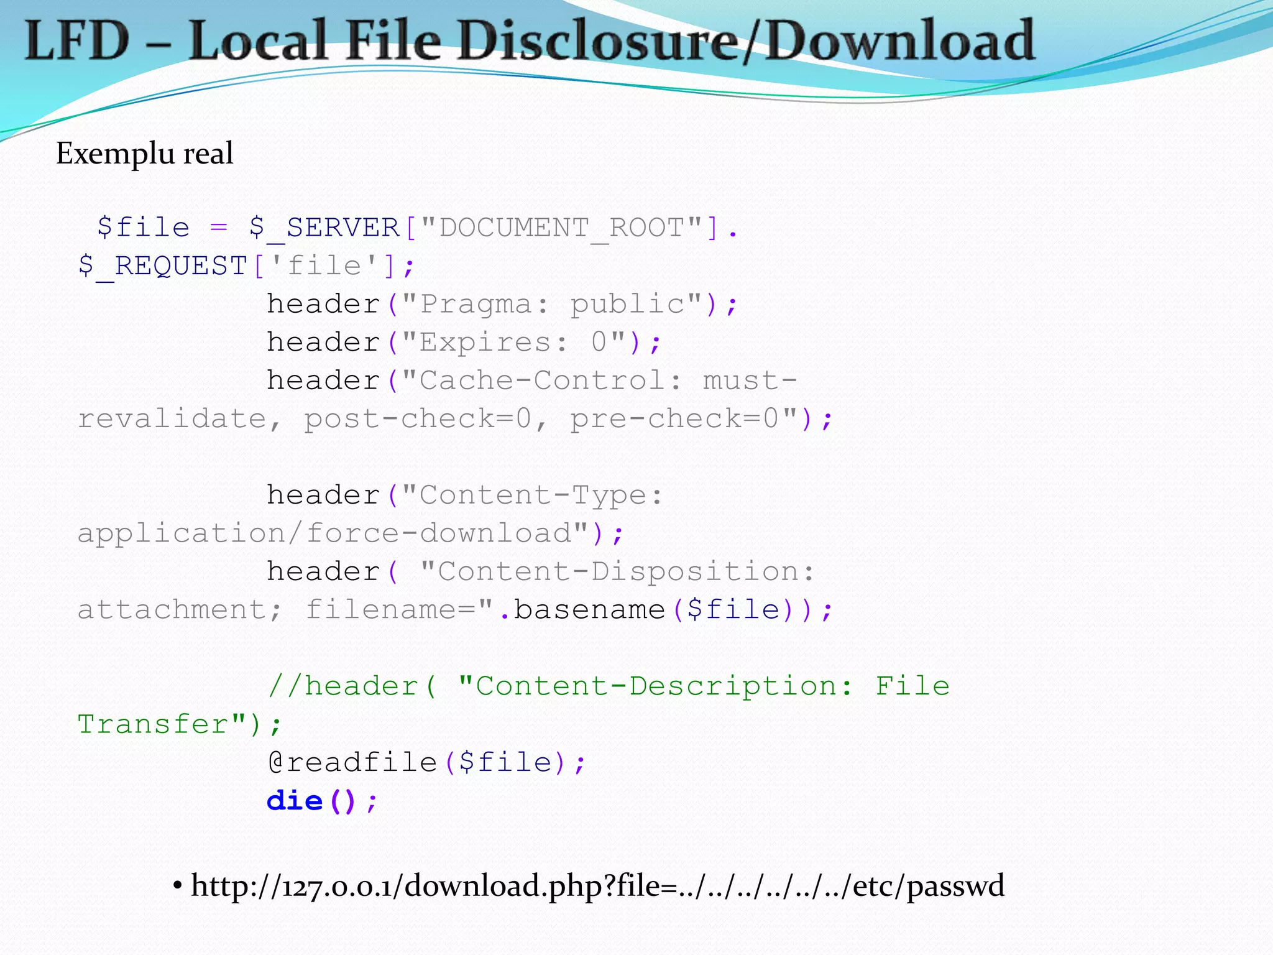
Task: Click the $_REQUEST['file'] code text
Action: pyautogui.click(x=246, y=266)
